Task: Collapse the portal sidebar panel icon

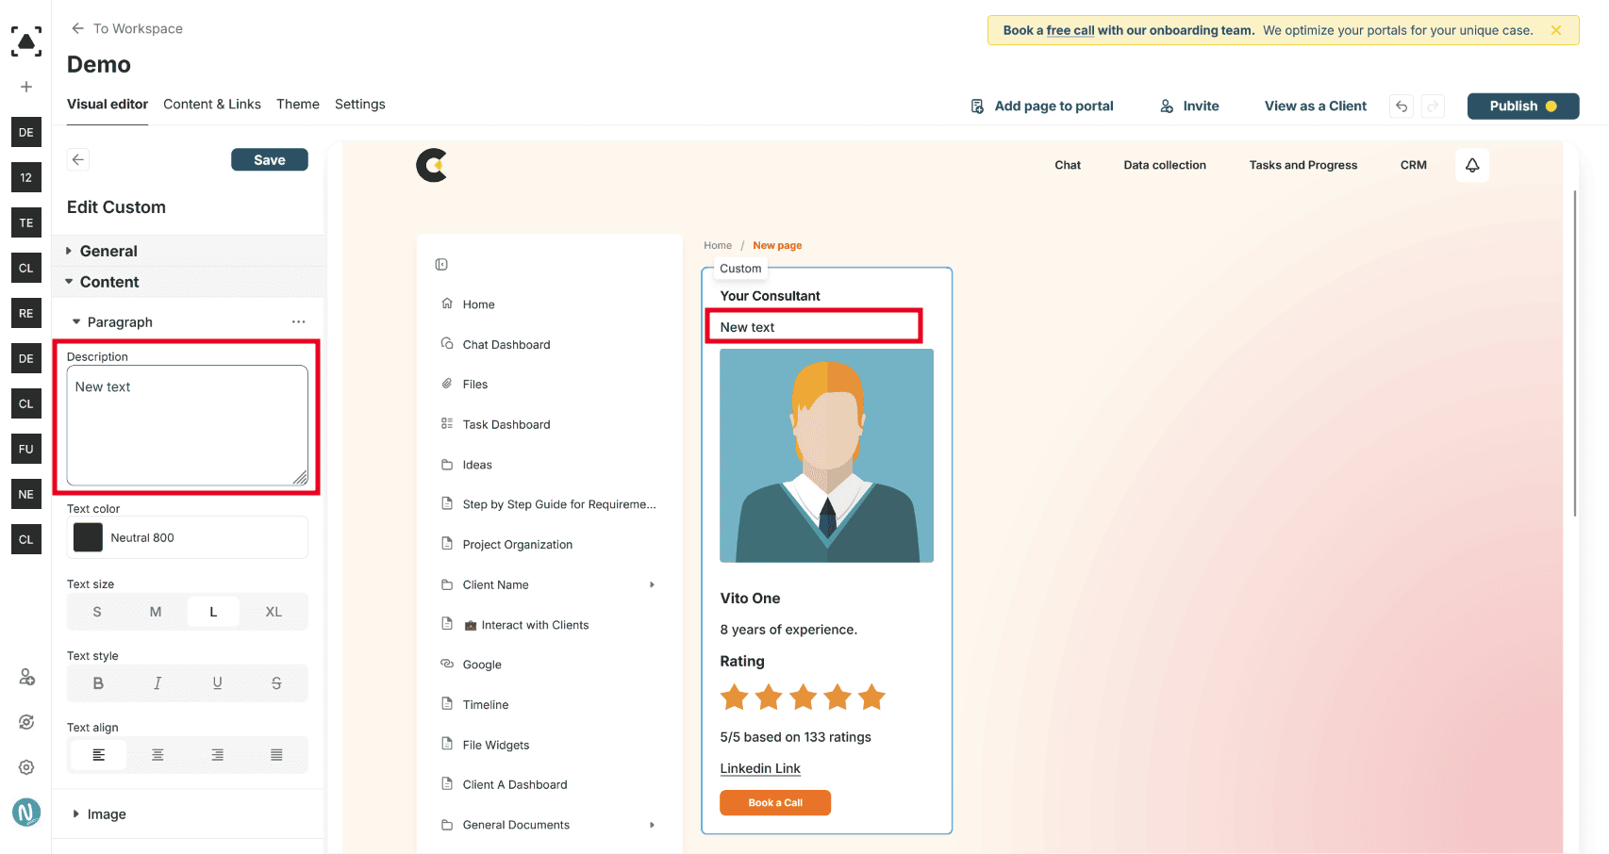Action: (441, 265)
